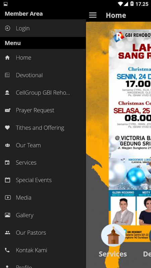
Task: Tap the screenshot notification icon in status bar
Action: click(5, 4)
